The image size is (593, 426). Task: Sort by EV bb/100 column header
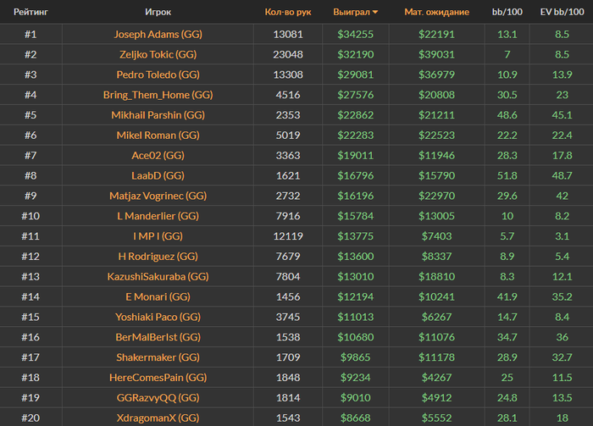pos(562,12)
